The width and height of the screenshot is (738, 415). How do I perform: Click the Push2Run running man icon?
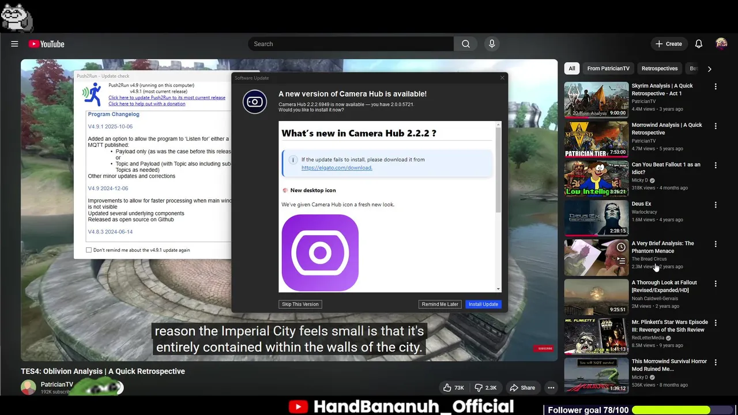click(x=92, y=95)
